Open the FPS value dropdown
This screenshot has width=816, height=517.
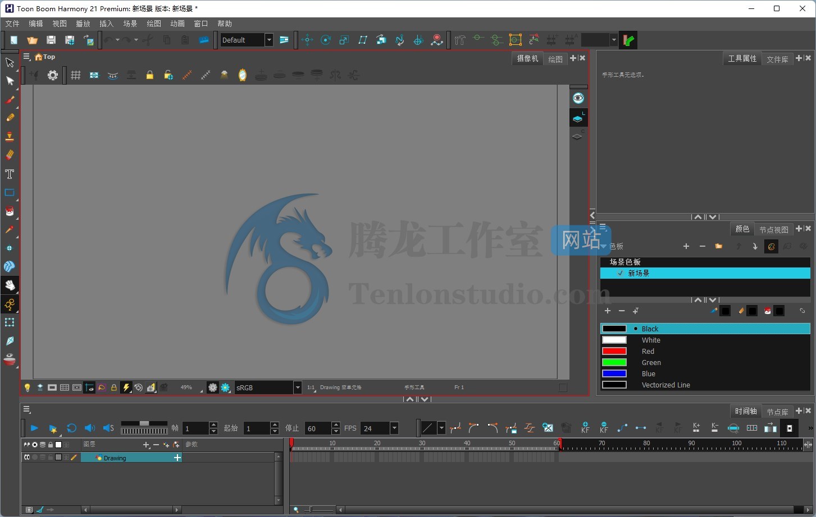click(x=394, y=428)
